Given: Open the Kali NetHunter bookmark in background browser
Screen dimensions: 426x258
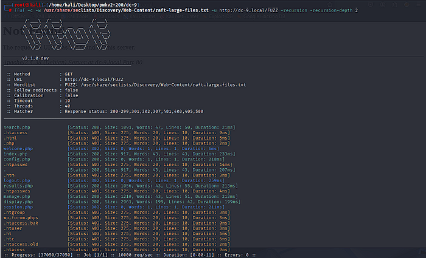Looking at the screenshot, I should pos(179,16).
